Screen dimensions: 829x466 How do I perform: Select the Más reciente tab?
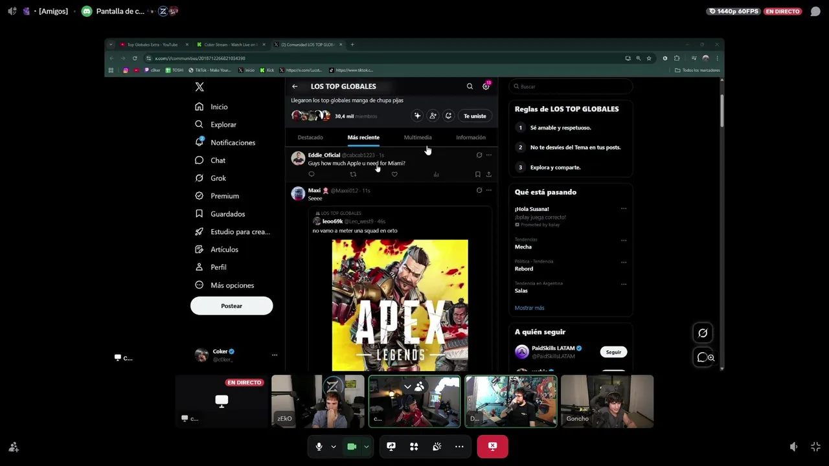pos(363,137)
